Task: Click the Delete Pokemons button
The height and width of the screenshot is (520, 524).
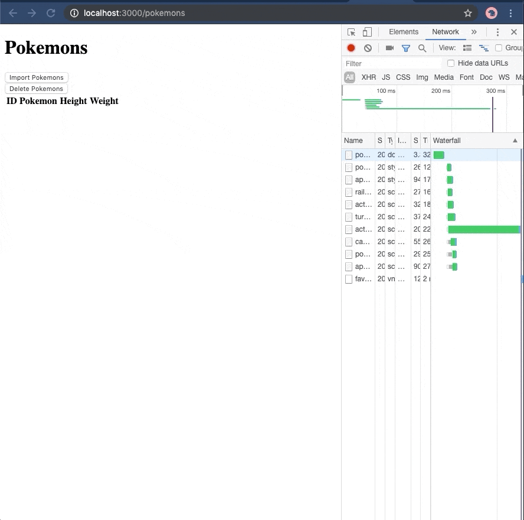Action: point(36,89)
